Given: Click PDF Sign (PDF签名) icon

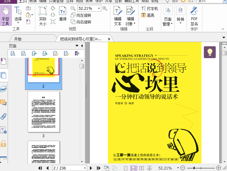Looking at the screenshot, I should (194, 16).
